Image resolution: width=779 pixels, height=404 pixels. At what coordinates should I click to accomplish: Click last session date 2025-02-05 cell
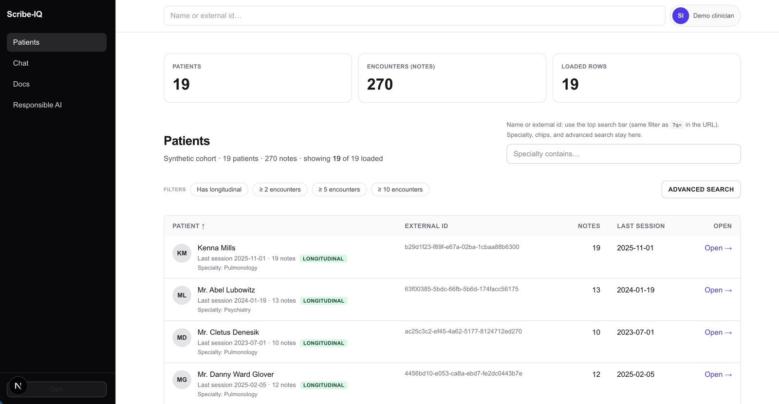tap(635, 374)
